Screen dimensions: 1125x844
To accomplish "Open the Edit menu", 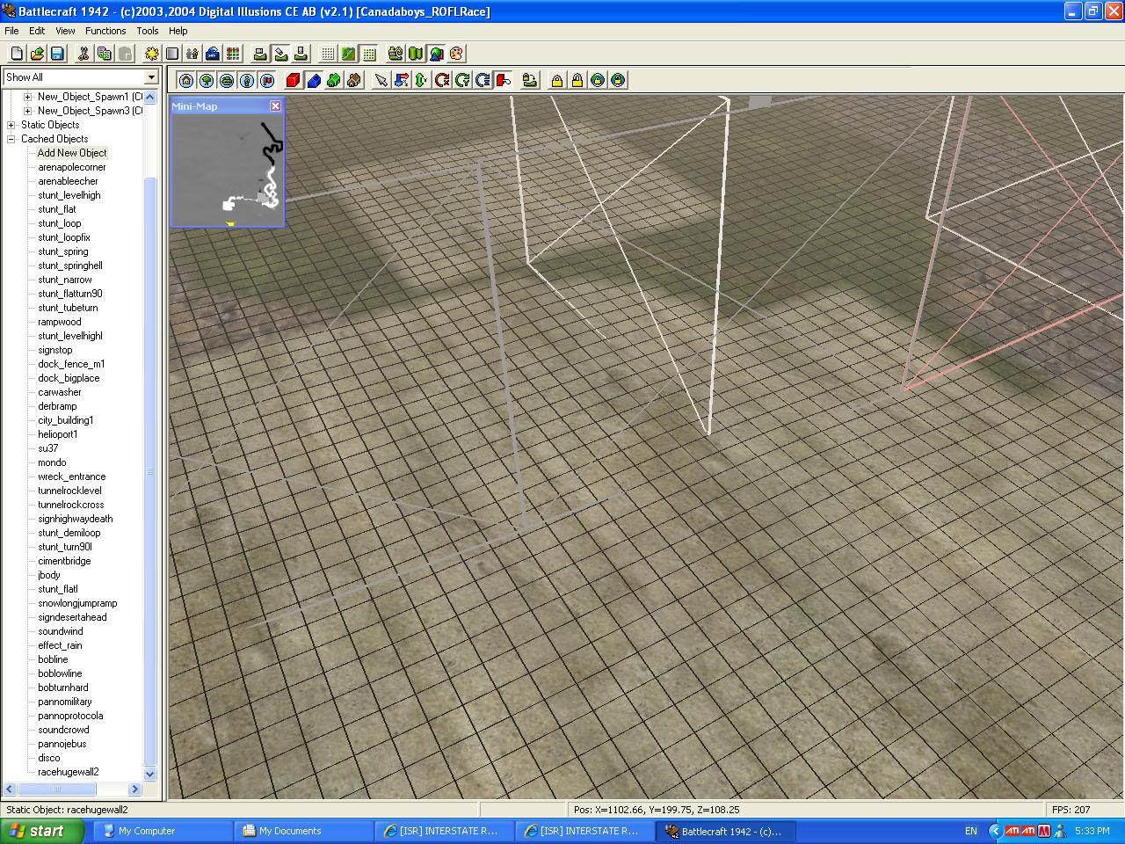I will point(37,31).
